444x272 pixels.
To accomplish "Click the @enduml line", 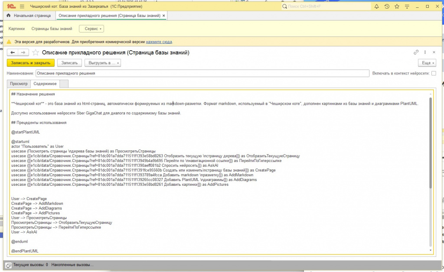I will tap(20, 242).
